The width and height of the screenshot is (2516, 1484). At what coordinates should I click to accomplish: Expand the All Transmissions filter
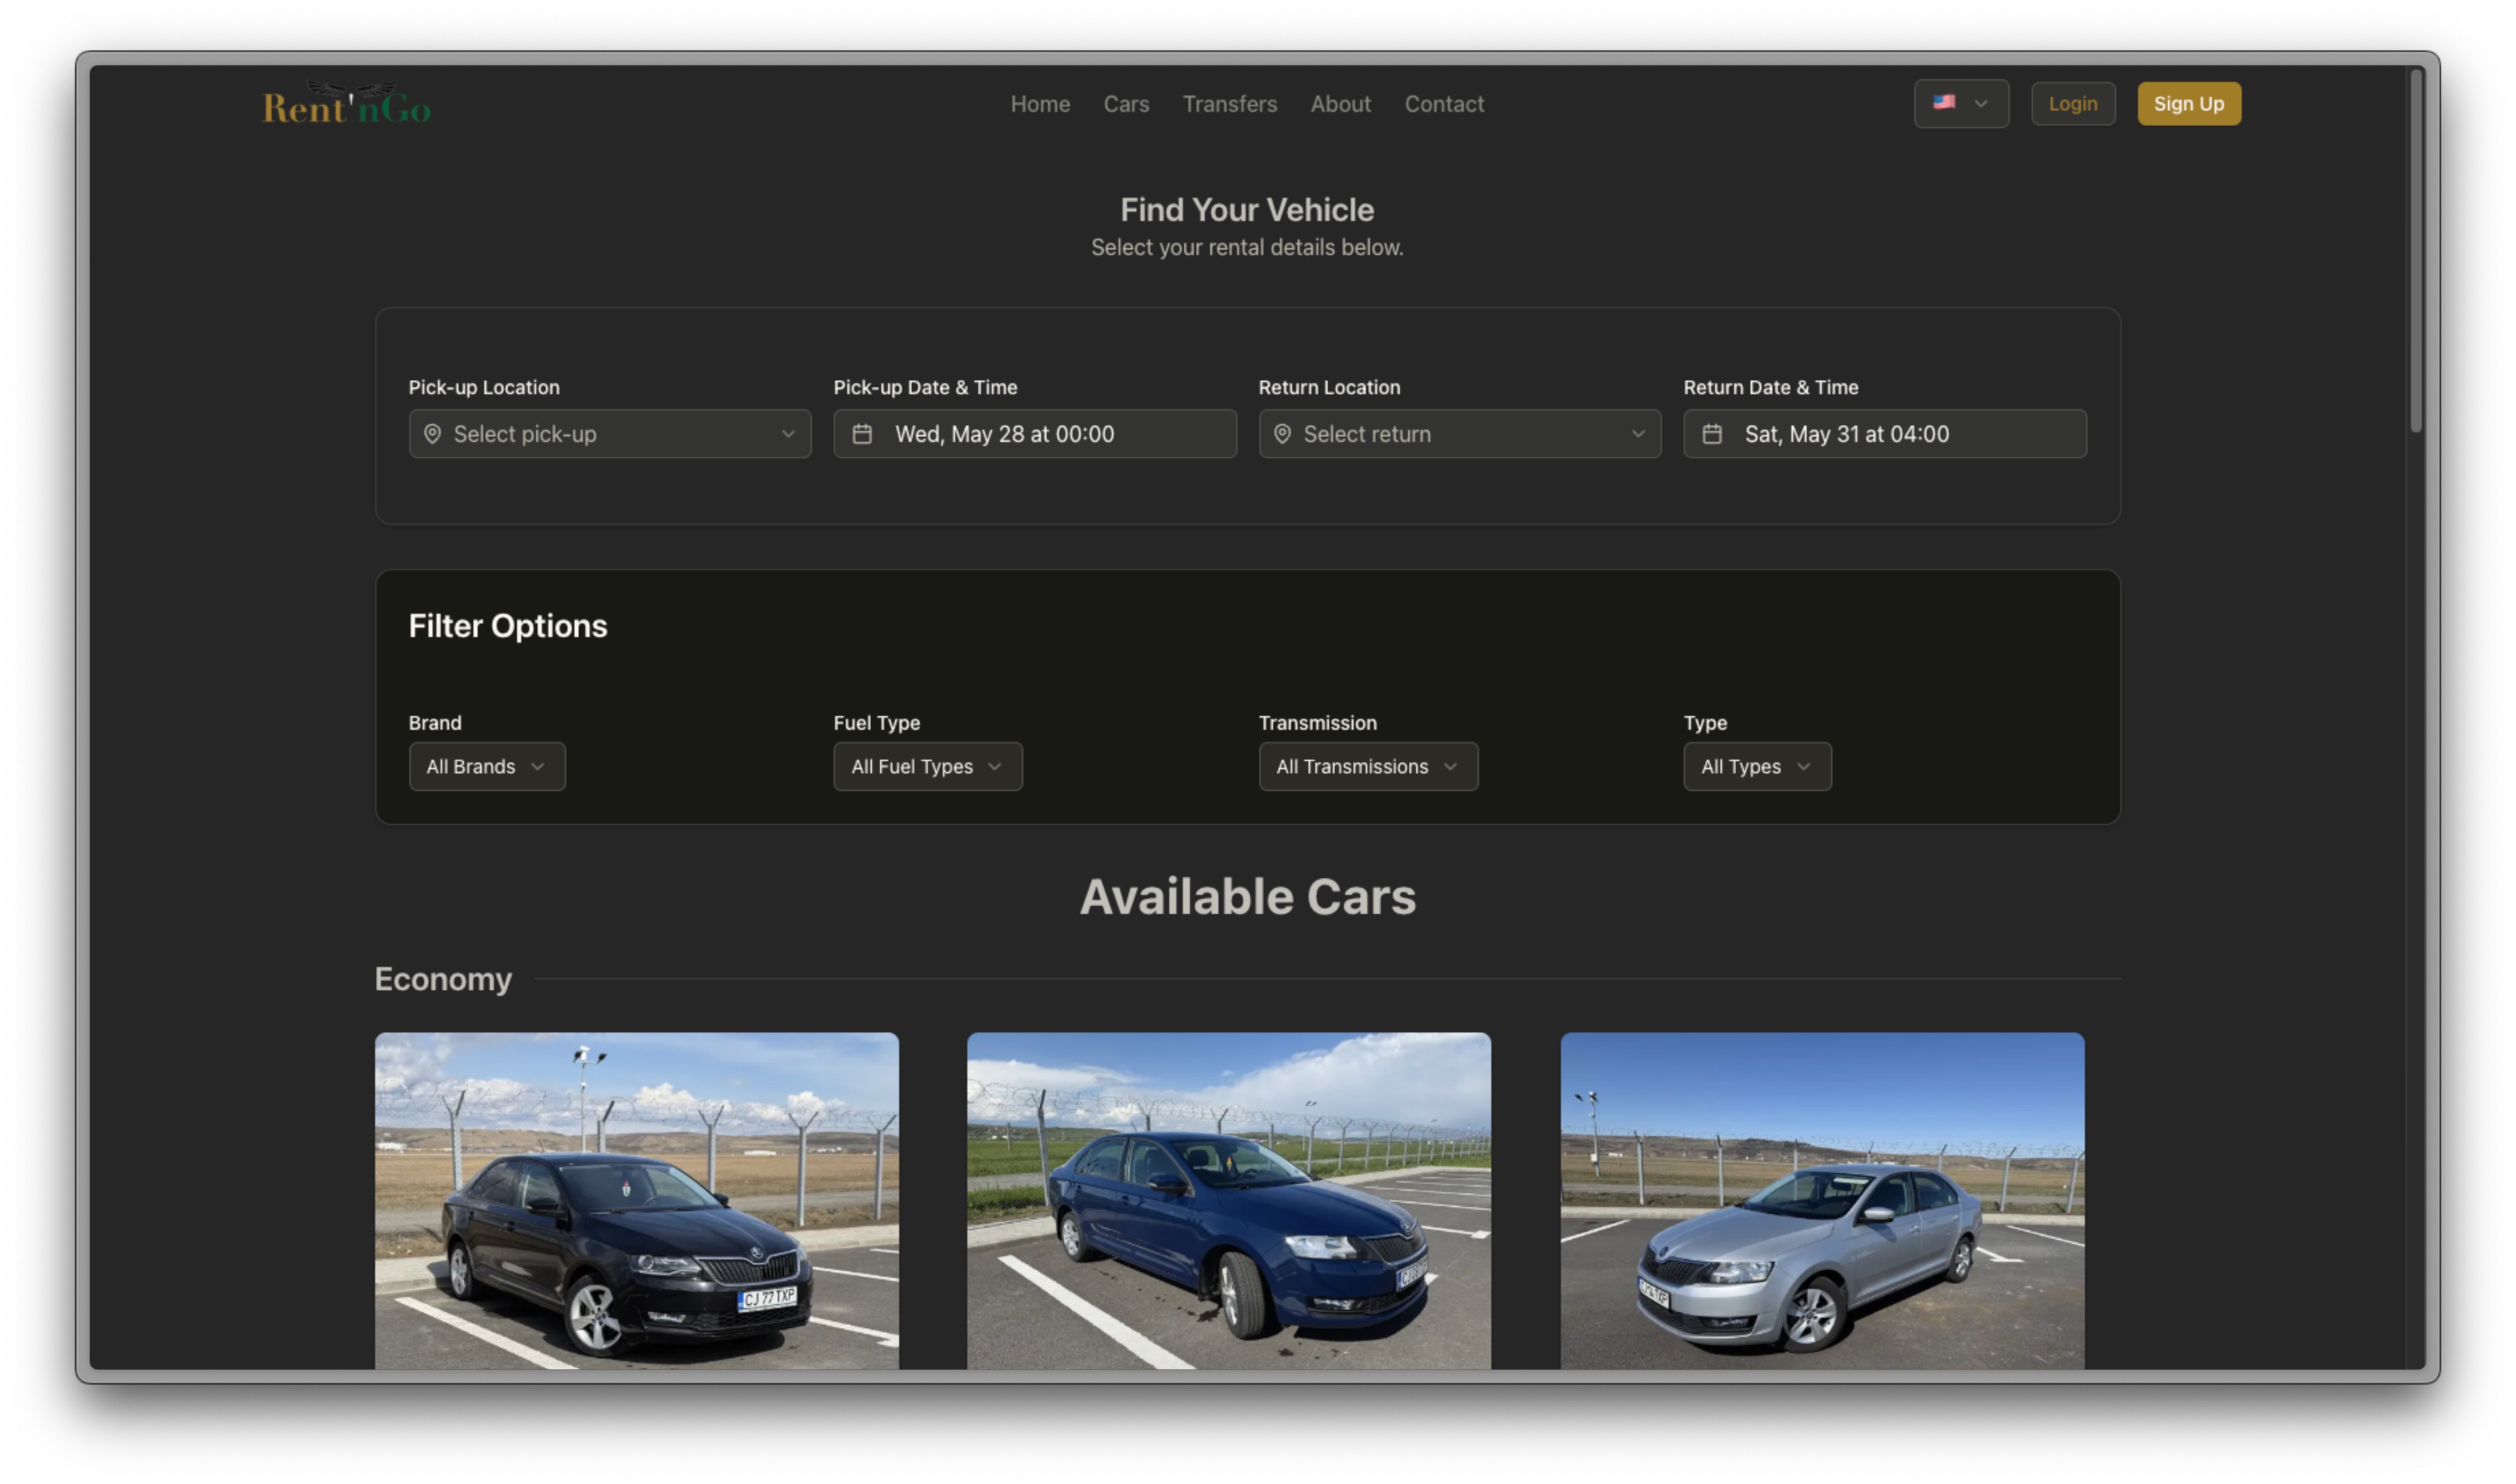(x=1368, y=767)
